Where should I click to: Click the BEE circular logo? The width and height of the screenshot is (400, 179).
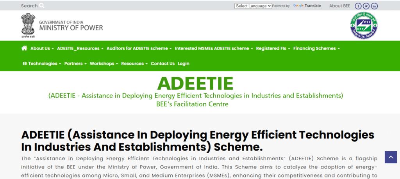pos(364,25)
